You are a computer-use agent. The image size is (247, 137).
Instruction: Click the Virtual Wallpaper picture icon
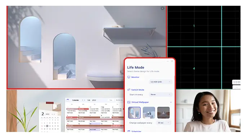coord(129,102)
